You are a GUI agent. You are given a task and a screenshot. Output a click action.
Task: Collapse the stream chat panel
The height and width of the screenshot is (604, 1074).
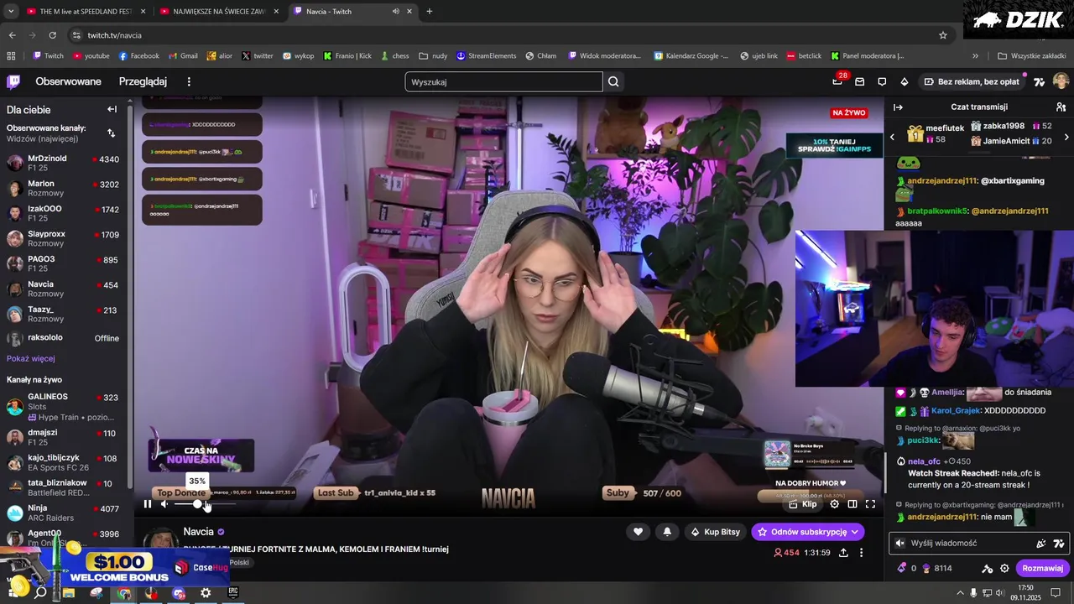coord(898,107)
